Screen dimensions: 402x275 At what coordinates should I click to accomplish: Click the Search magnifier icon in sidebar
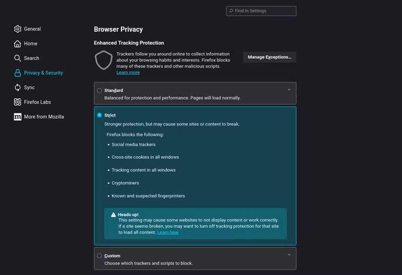[x=18, y=58]
